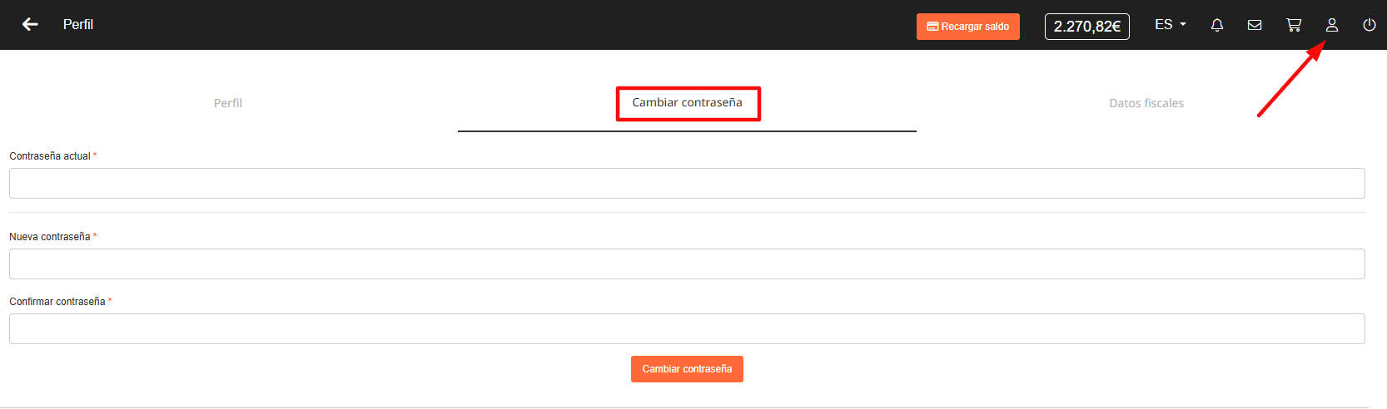Log out with the power icon
This screenshot has height=409, width=1387.
[x=1370, y=25]
